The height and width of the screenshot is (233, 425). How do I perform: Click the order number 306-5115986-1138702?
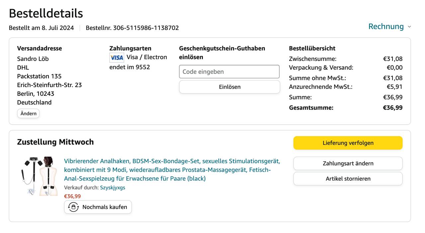146,28
